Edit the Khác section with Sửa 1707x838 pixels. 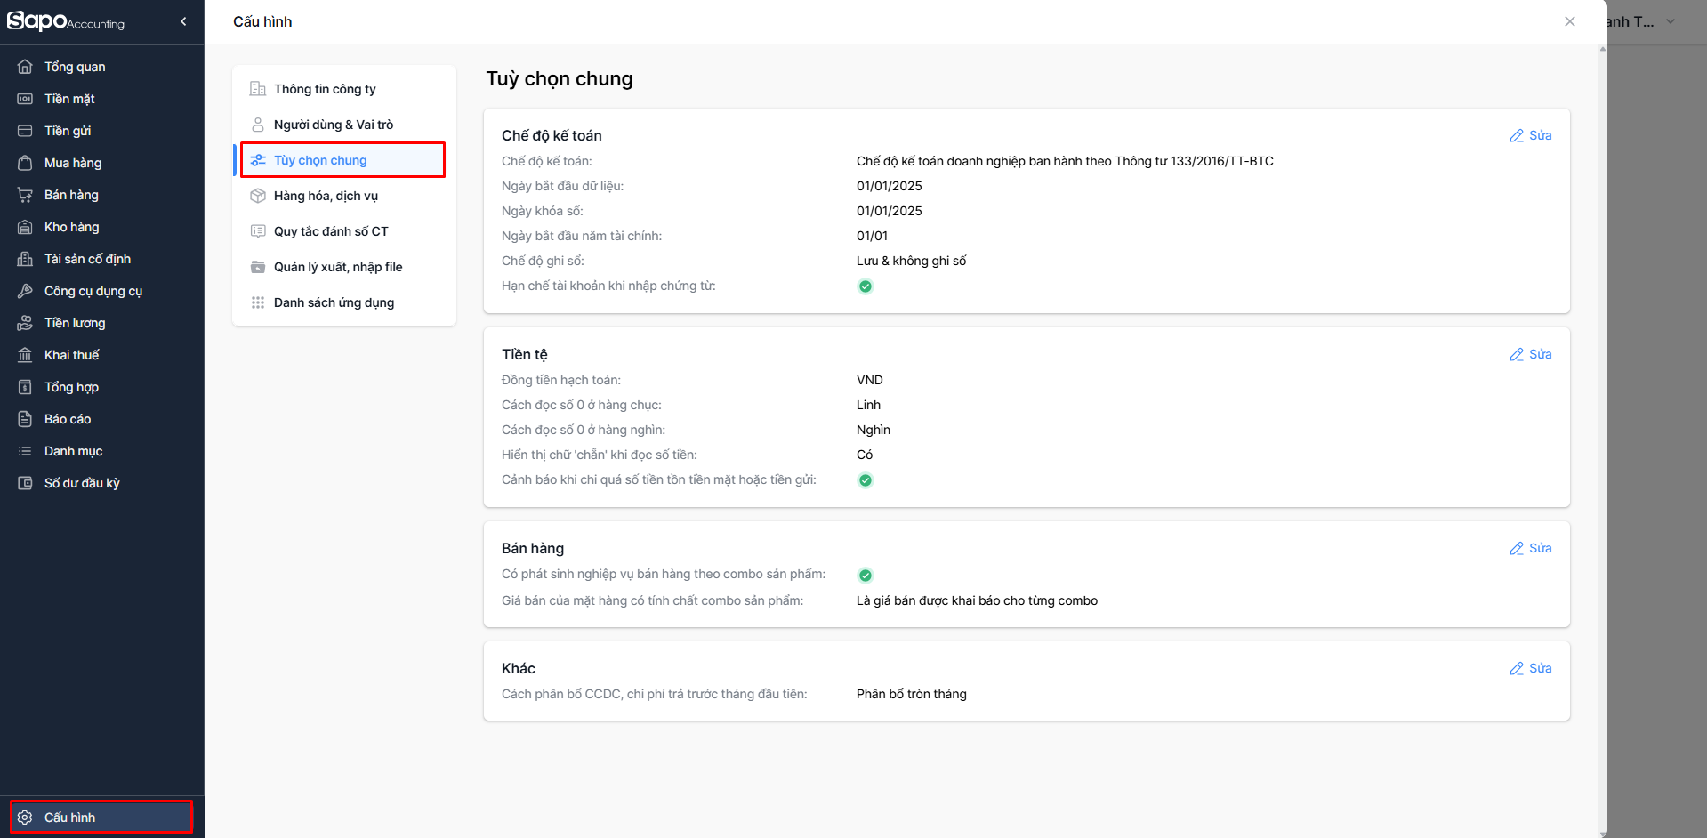pos(1531,668)
